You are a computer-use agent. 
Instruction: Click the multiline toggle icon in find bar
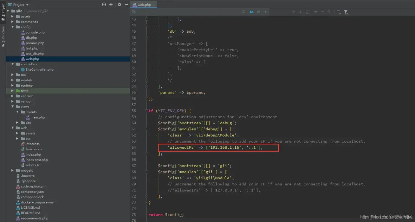(339, 12)
